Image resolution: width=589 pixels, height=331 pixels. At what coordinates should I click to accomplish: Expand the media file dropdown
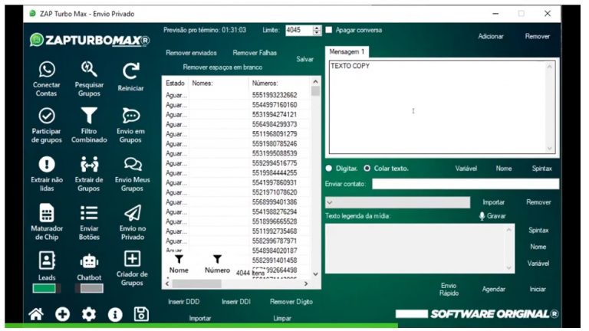tap(329, 202)
